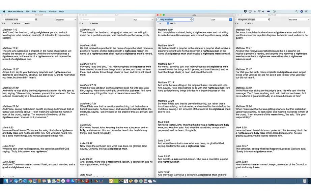The image size is (311, 194).
Task: Click the shield icon in the menu bar
Action: click(245, 11)
